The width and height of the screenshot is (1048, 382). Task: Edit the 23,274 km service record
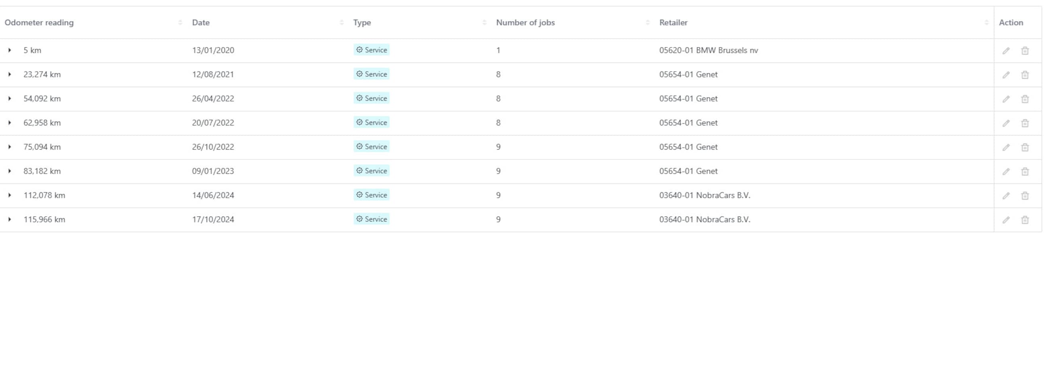(x=1006, y=75)
